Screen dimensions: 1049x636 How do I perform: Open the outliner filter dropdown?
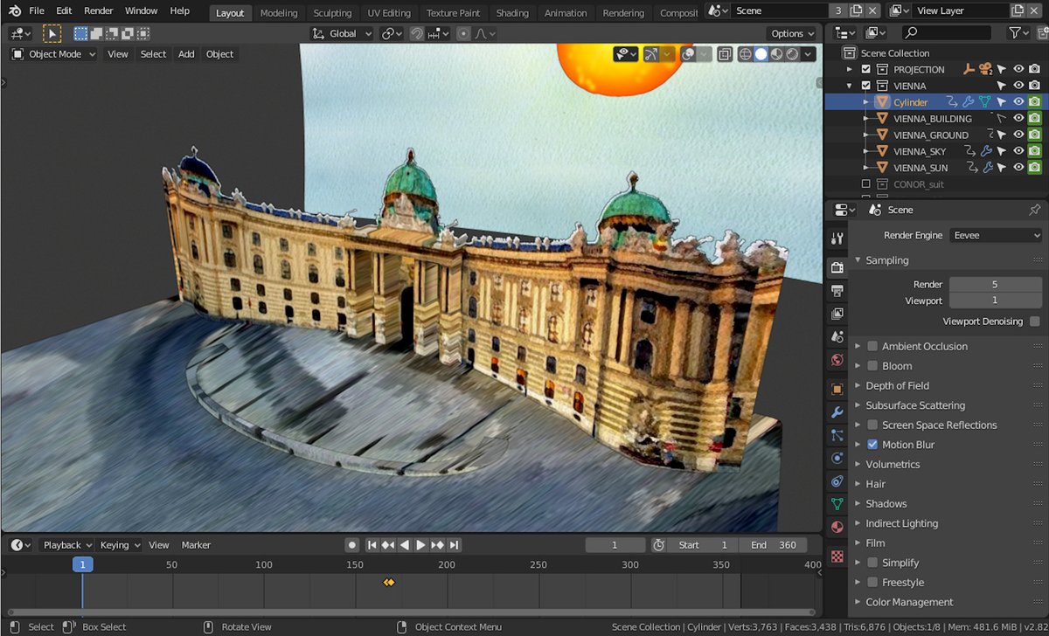[1018, 32]
